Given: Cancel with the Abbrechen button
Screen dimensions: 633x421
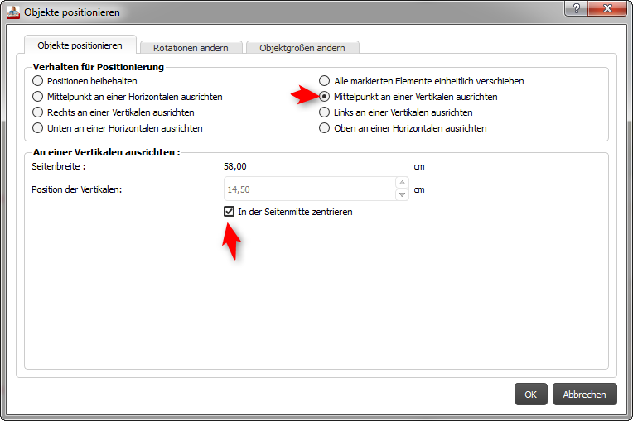Looking at the screenshot, I should [x=584, y=395].
